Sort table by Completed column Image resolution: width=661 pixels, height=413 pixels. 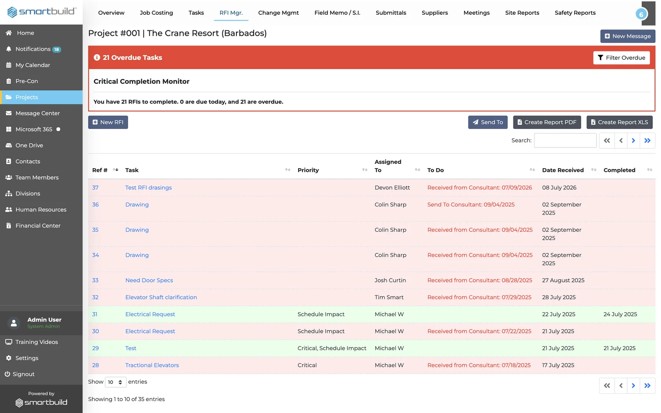[x=649, y=170]
